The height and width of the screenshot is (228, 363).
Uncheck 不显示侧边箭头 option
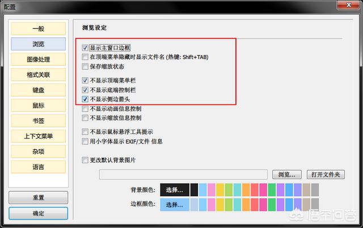coord(85,99)
